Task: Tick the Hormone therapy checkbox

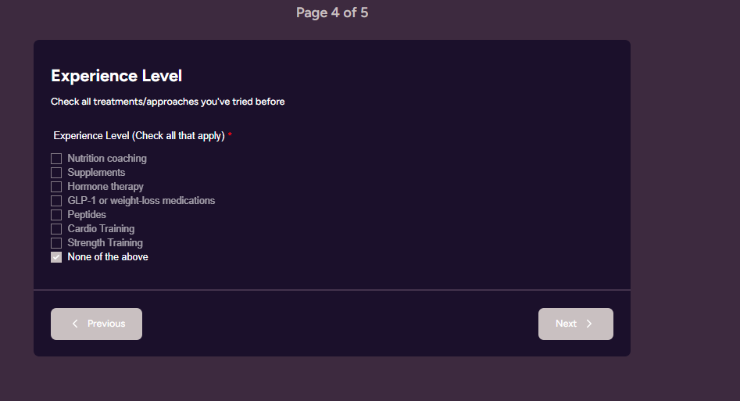Action: tap(56, 187)
